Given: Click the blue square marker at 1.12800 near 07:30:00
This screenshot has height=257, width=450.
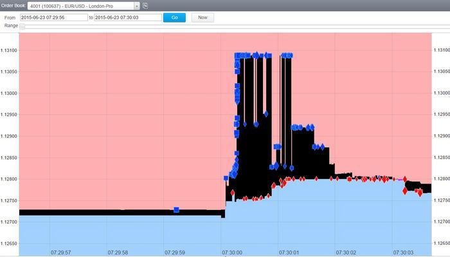Looking at the screenshot, I should (x=226, y=178).
